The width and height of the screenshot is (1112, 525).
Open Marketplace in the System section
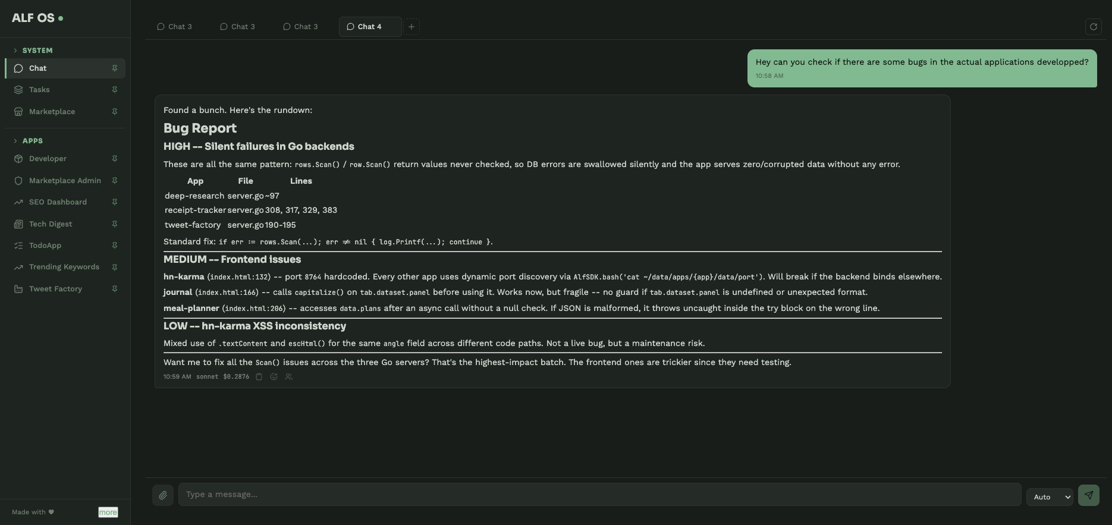[65, 112]
